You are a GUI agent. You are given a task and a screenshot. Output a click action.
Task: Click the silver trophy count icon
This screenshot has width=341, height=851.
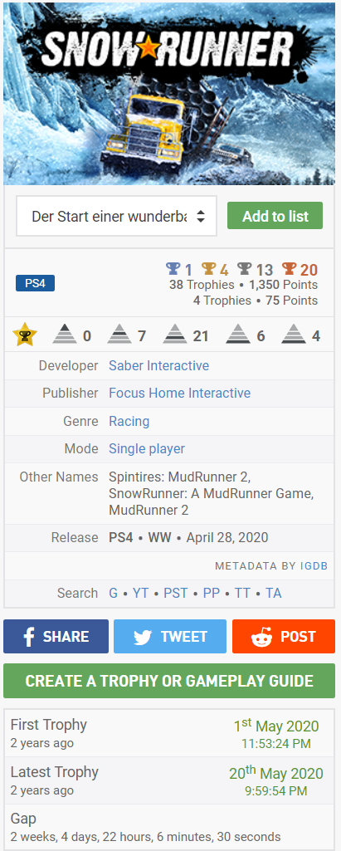[245, 269]
